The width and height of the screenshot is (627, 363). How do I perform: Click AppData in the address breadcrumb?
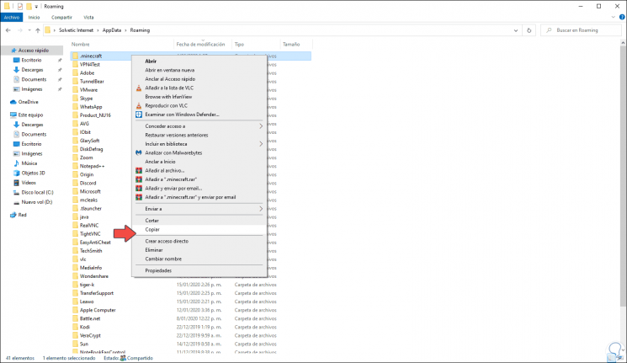pyautogui.click(x=112, y=30)
